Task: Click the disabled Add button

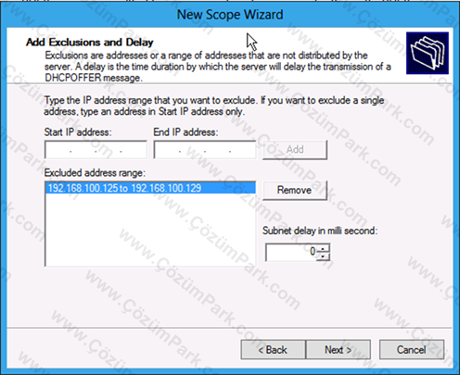Action: (x=295, y=150)
